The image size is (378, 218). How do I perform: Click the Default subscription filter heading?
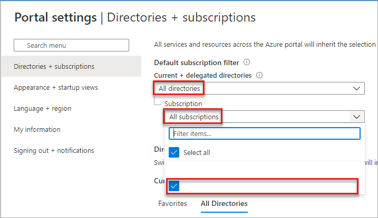tap(197, 63)
